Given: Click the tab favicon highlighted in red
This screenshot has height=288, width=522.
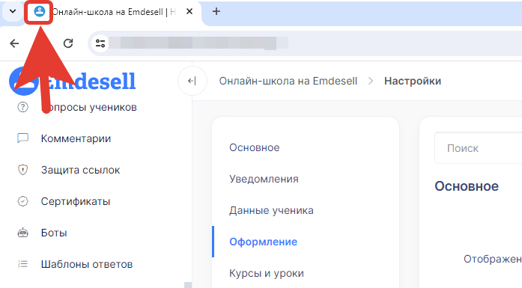Looking at the screenshot, I should click(39, 12).
